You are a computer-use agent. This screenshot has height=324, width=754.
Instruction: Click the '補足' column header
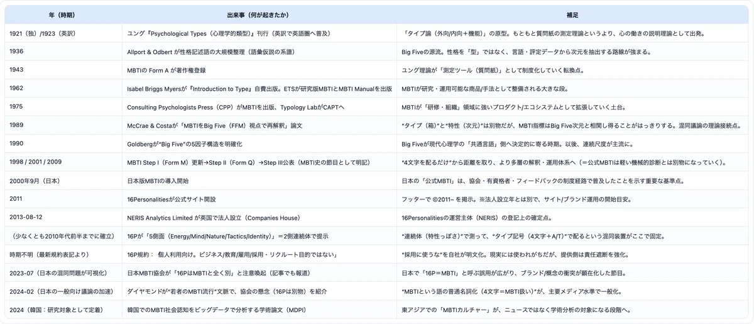click(572, 14)
